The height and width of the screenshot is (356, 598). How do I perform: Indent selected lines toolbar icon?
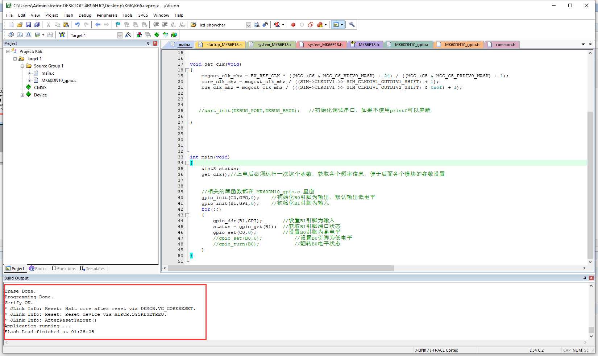156,25
